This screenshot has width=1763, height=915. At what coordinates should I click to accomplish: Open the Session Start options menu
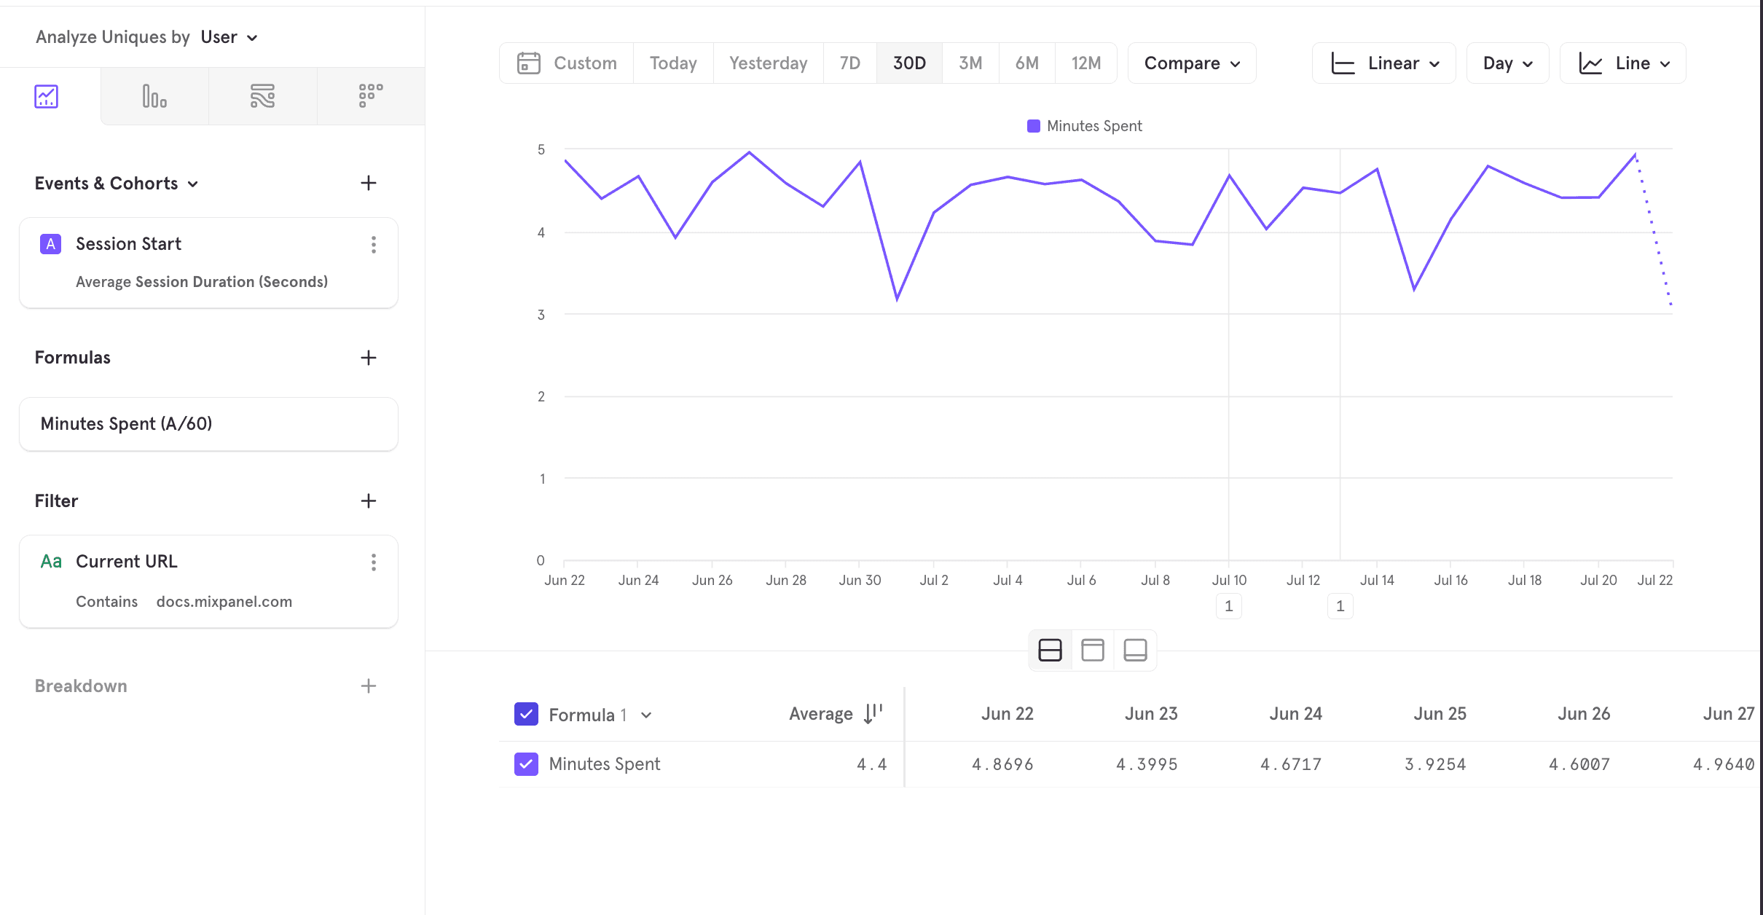point(374,245)
